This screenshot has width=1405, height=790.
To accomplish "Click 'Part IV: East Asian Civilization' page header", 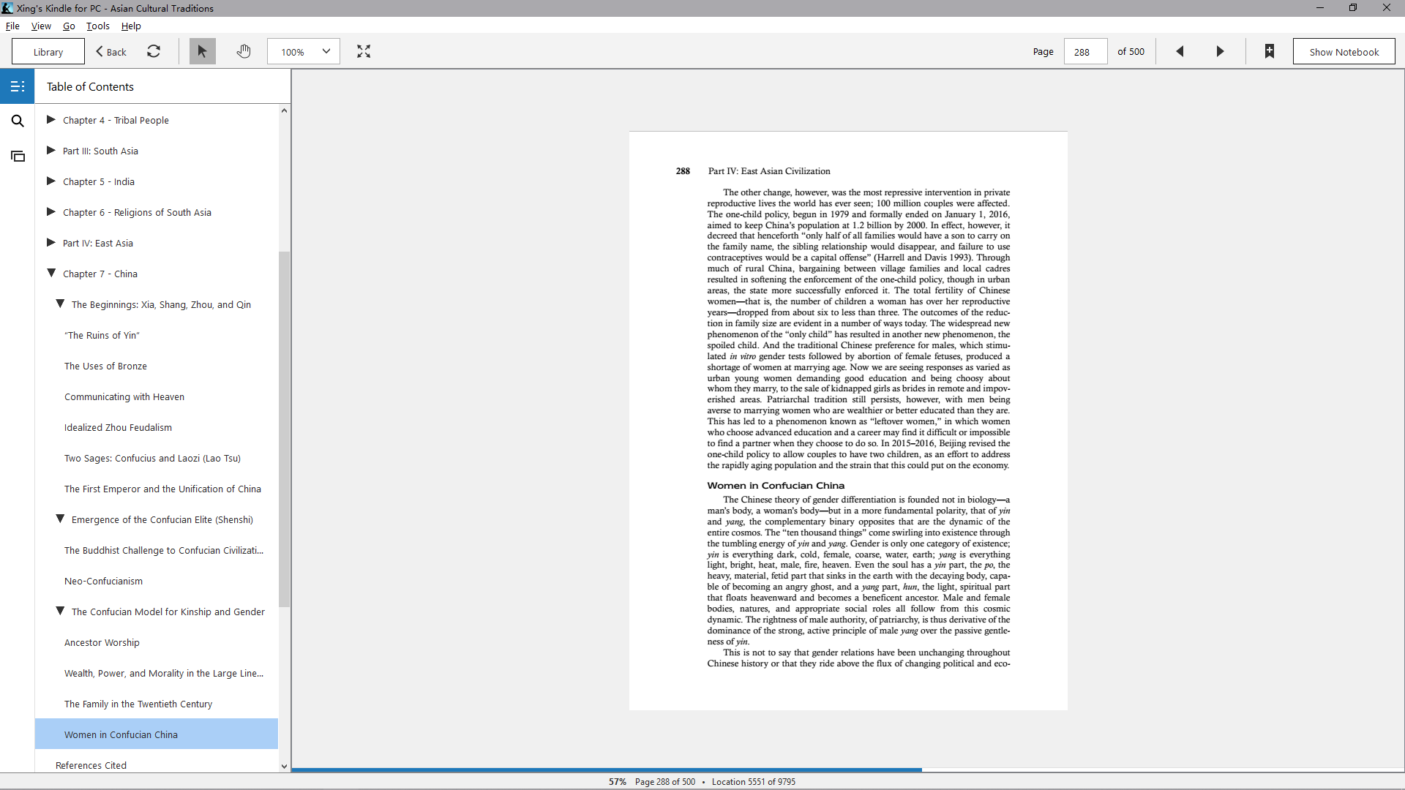I will point(769,171).
